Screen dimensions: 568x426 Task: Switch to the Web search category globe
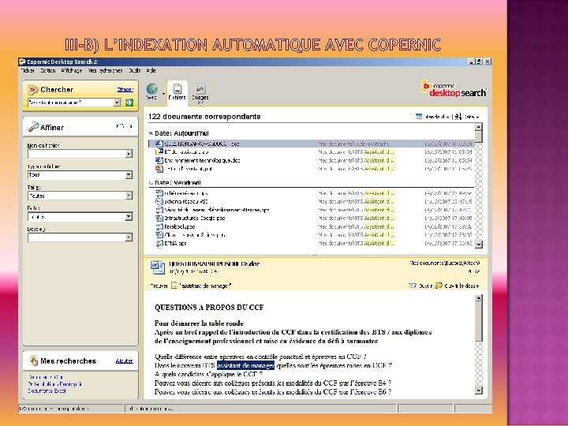[x=152, y=89]
